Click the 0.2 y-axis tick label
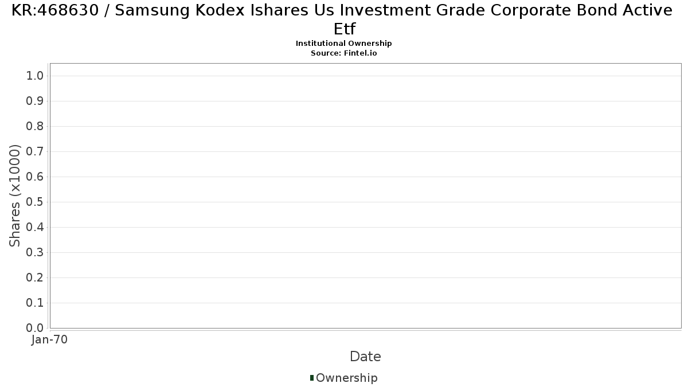Image resolution: width=688 pixels, height=387 pixels. [x=35, y=278]
